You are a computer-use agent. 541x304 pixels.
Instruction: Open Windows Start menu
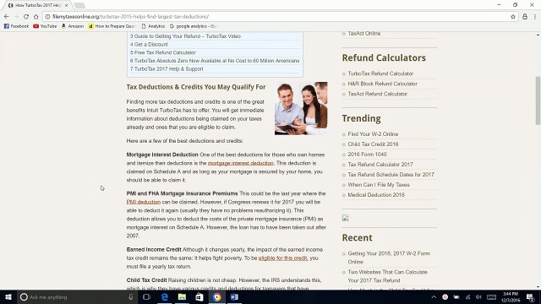point(8,296)
